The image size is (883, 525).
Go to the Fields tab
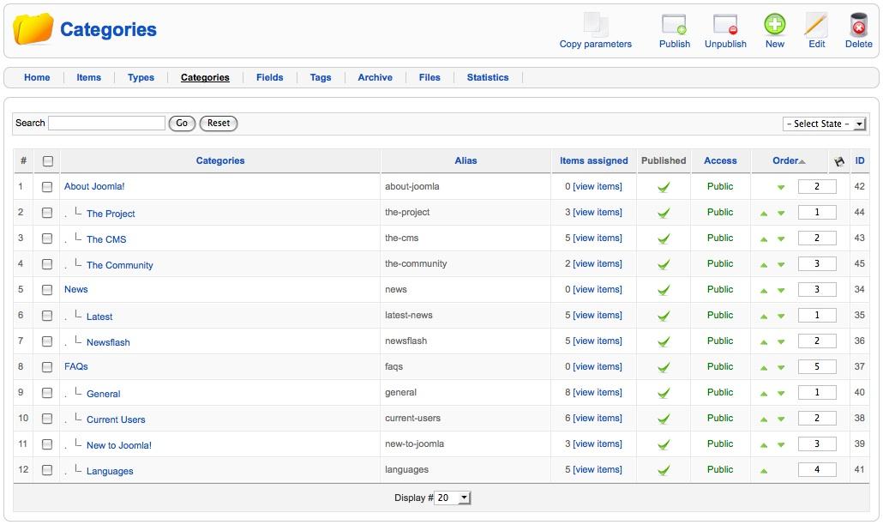click(x=270, y=78)
